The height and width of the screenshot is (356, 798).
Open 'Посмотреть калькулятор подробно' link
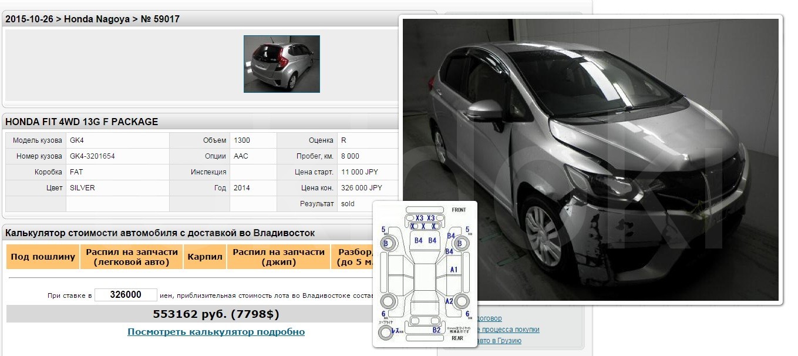tap(216, 332)
